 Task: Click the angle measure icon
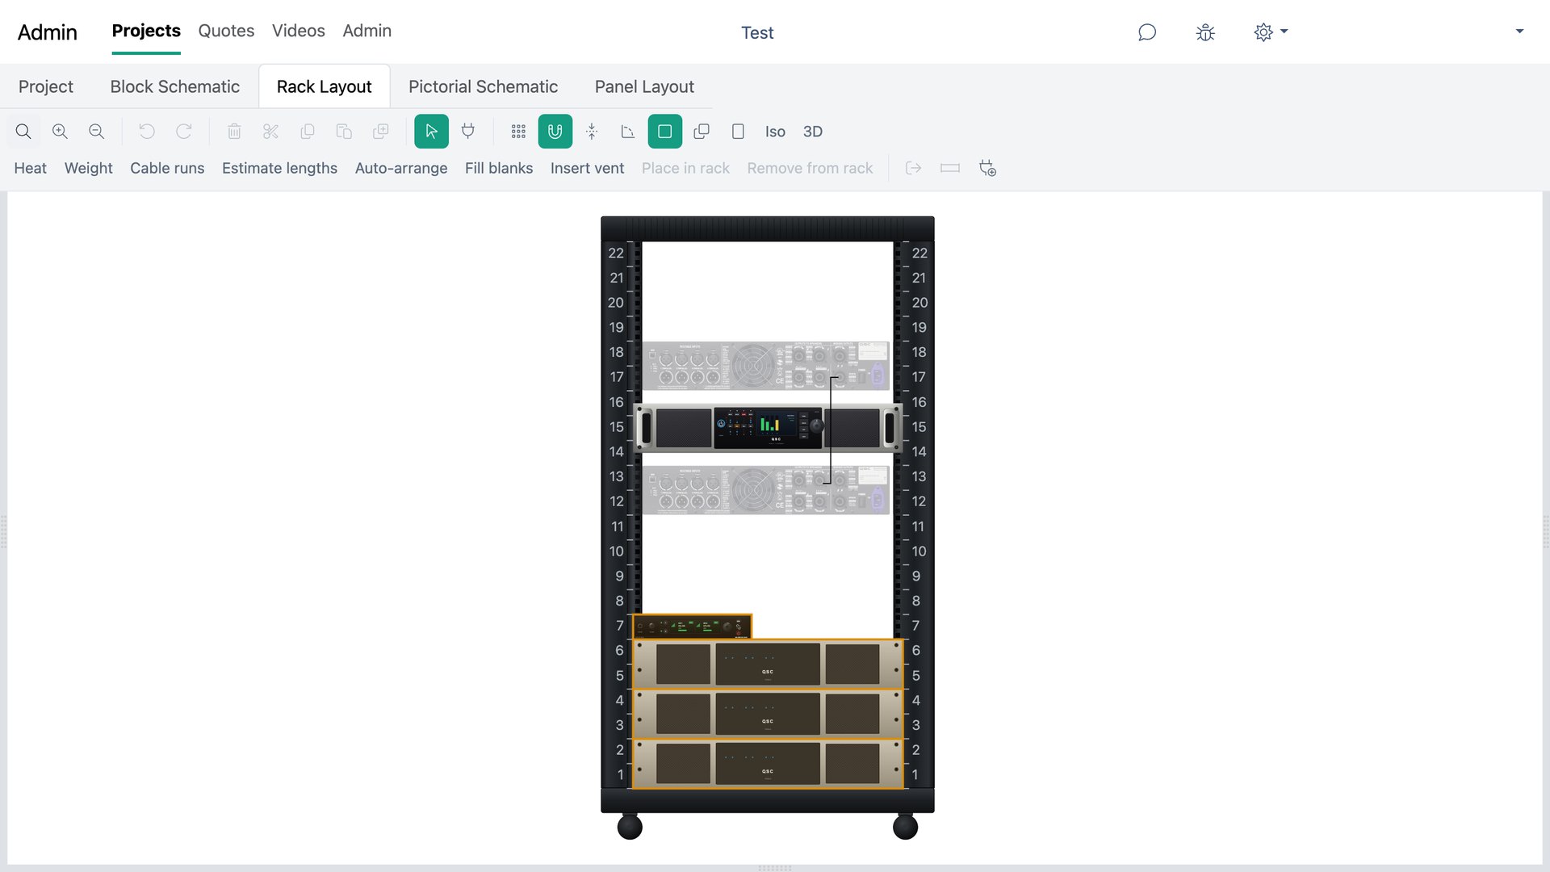(x=628, y=132)
